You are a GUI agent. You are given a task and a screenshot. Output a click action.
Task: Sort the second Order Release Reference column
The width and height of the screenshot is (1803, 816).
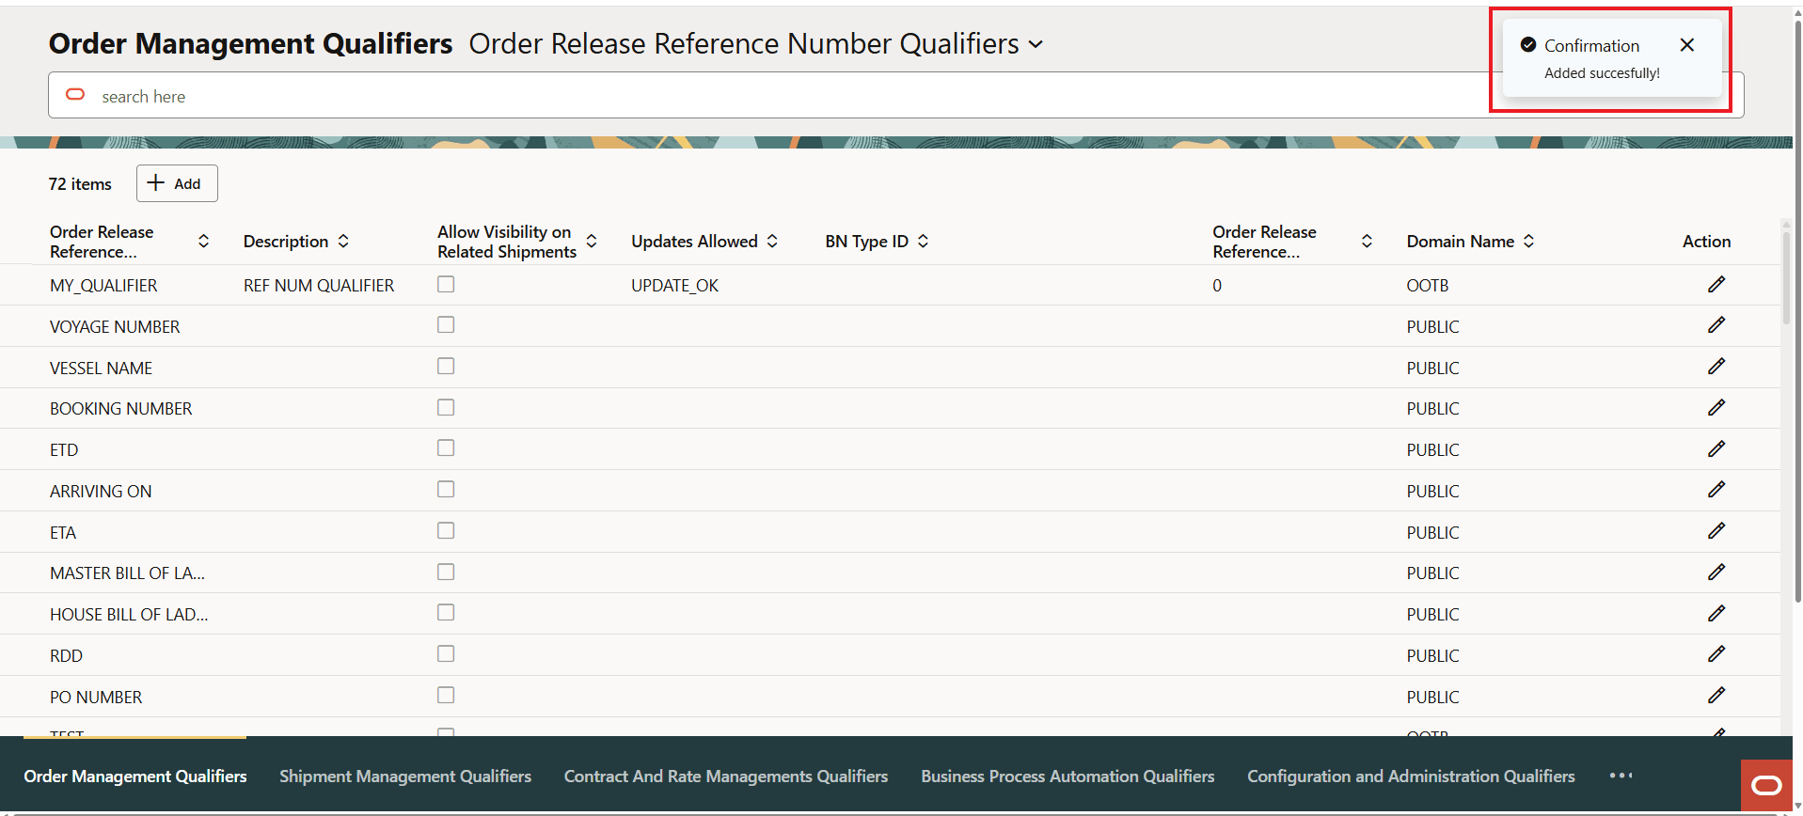pos(1367,242)
